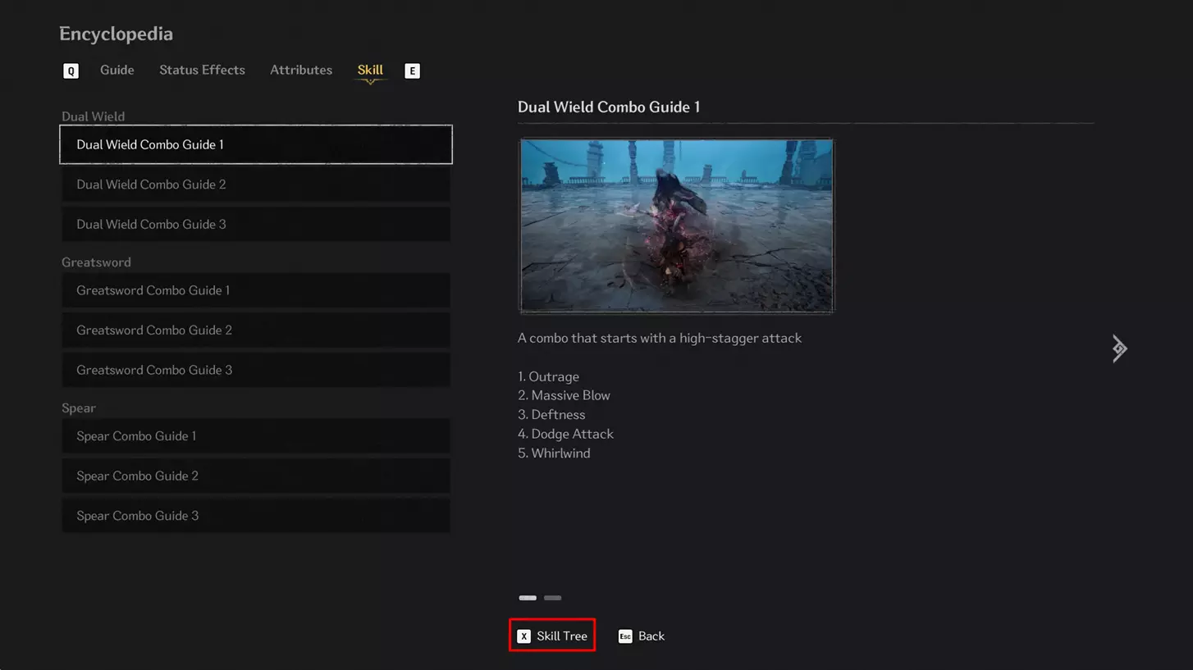Go to next page with right arrow

tap(1119, 349)
